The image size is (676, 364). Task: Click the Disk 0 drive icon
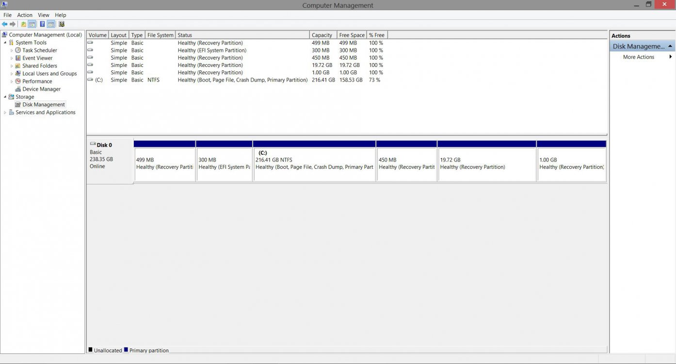pos(93,144)
